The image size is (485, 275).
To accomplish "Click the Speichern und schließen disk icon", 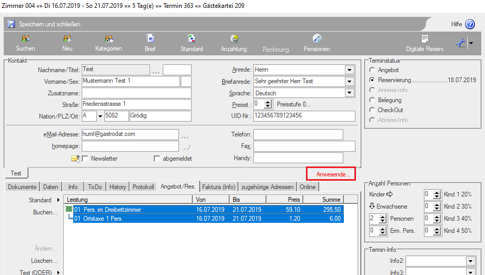I will (x=12, y=24).
